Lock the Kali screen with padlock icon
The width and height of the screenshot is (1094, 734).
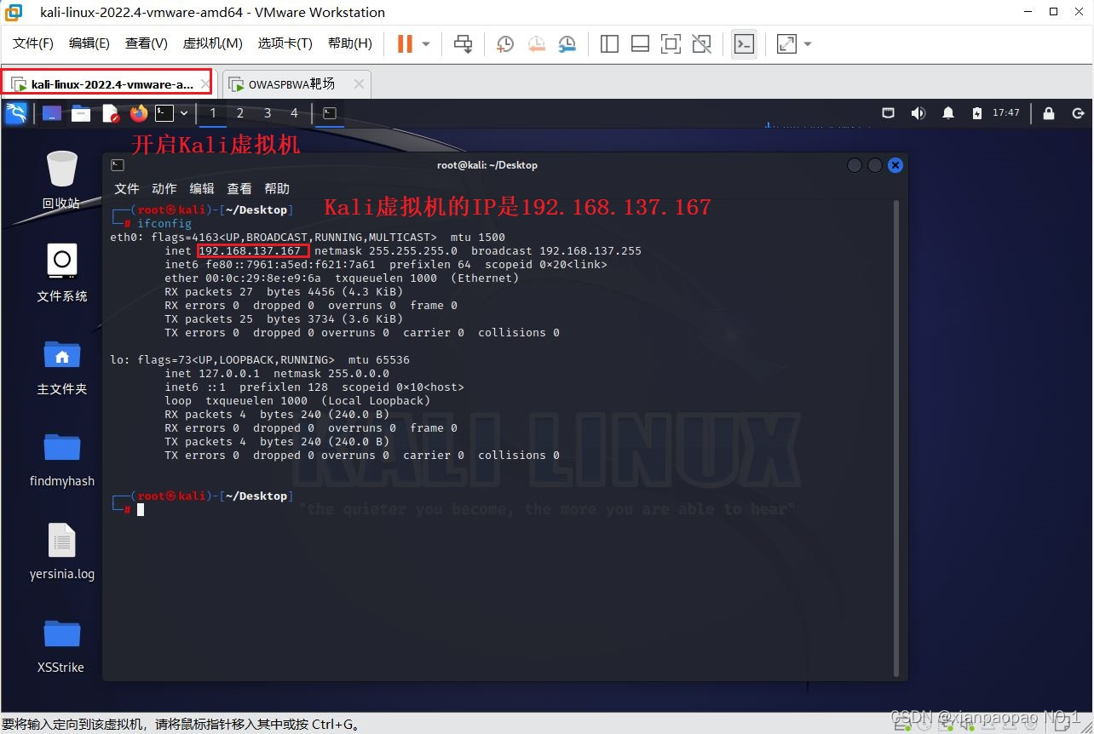[x=1049, y=112]
